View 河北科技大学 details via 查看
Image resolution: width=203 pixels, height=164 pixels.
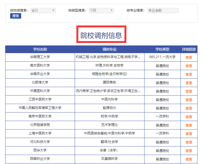189,142
